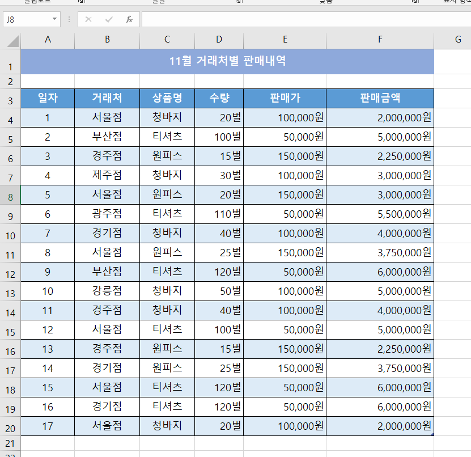Click cell '30벌' in row 7

click(x=219, y=175)
